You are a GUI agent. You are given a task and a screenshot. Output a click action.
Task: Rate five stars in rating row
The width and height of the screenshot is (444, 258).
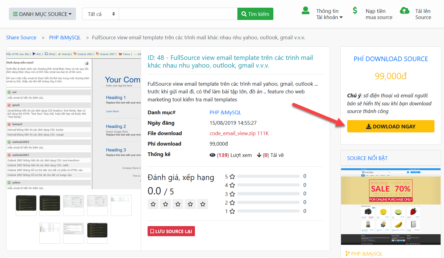coord(203,204)
